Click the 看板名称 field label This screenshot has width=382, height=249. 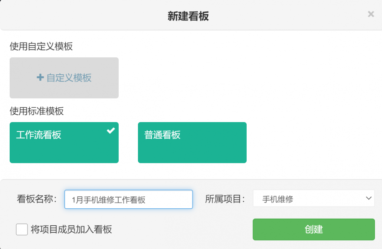(36, 199)
